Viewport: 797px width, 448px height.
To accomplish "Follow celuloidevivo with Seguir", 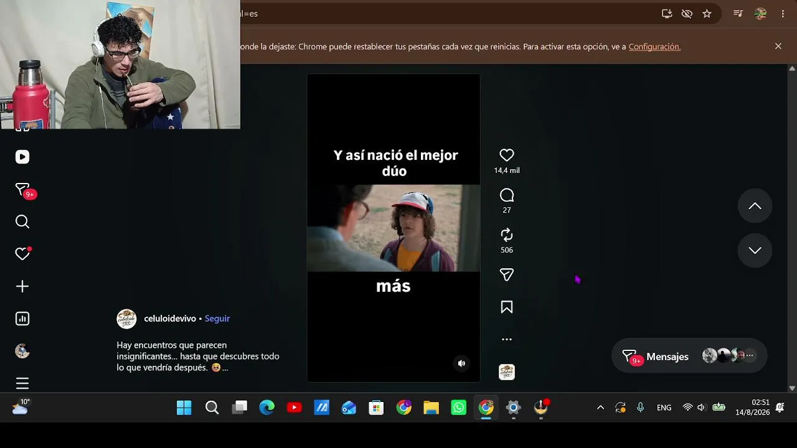I will [217, 319].
